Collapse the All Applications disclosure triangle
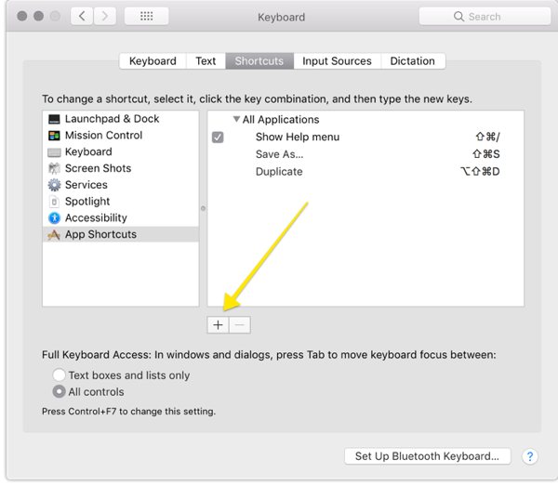This screenshot has width=558, height=486. coord(236,120)
